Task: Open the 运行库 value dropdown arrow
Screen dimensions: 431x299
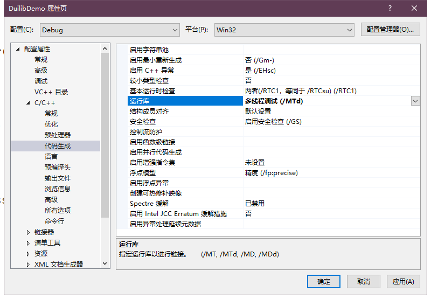Action: [415, 101]
